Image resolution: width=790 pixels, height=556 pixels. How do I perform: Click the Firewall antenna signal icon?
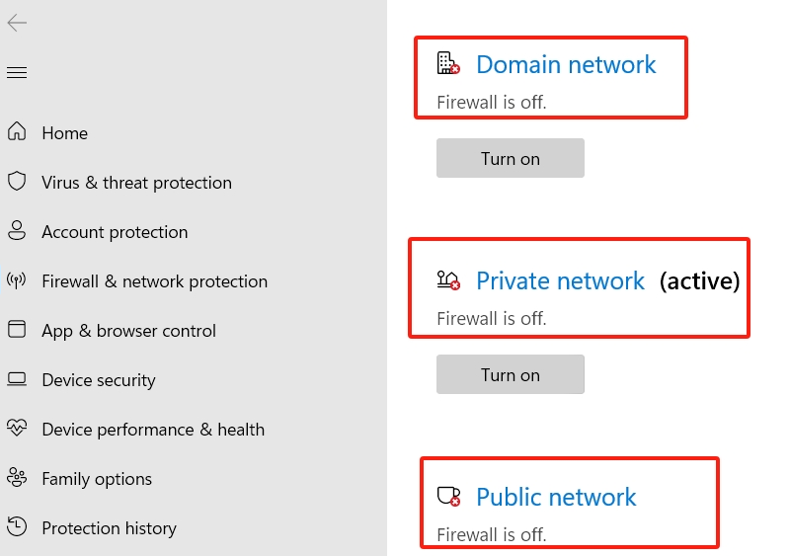(17, 280)
